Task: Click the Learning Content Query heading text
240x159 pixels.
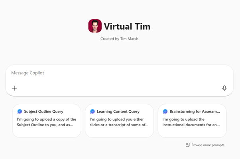Action: (118, 111)
